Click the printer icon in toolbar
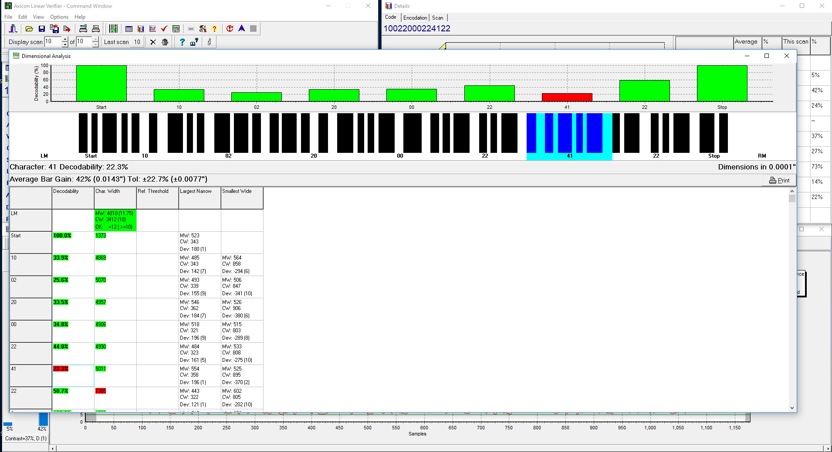This screenshot has height=452, width=832. pyautogui.click(x=96, y=29)
